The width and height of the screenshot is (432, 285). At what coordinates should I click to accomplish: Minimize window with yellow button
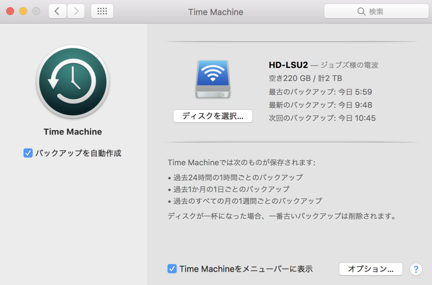click(x=23, y=11)
